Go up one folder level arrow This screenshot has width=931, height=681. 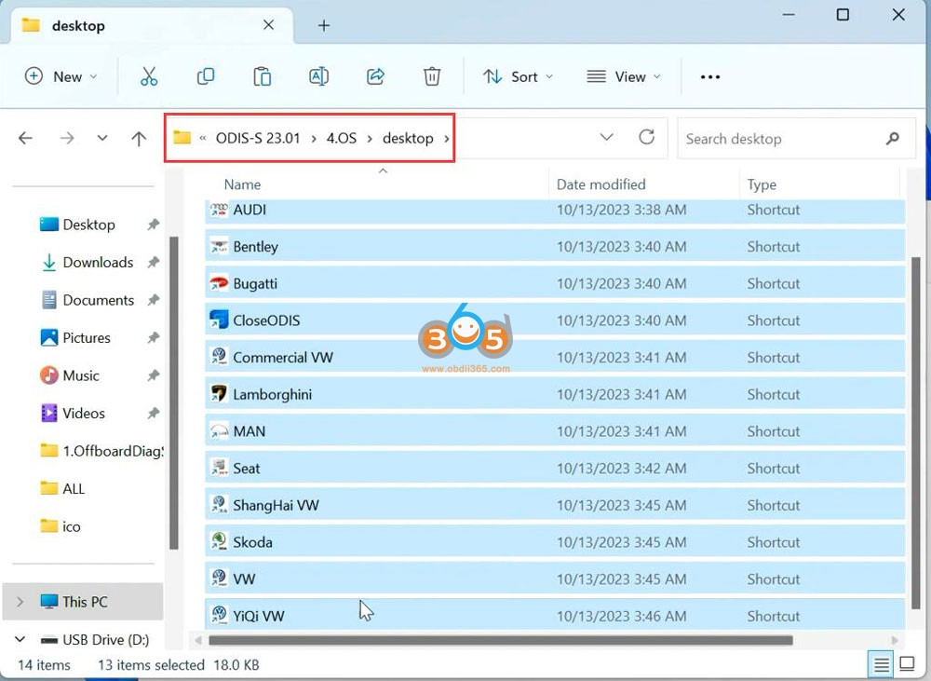139,139
